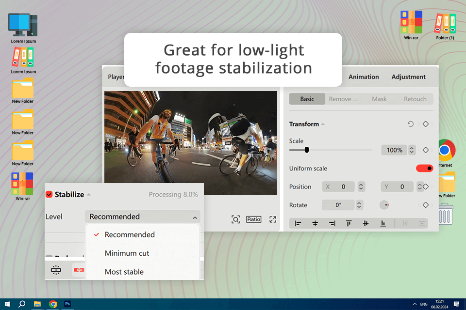Adjust the Scale percentage stepper
Screen dimensions: 466x310
click(412, 150)
